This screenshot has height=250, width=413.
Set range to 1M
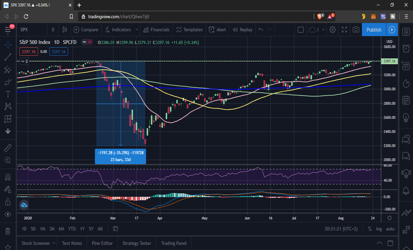[43, 229]
